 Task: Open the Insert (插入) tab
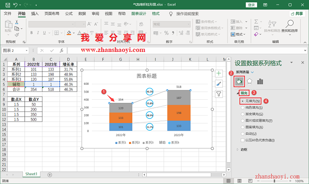(x=35, y=14)
